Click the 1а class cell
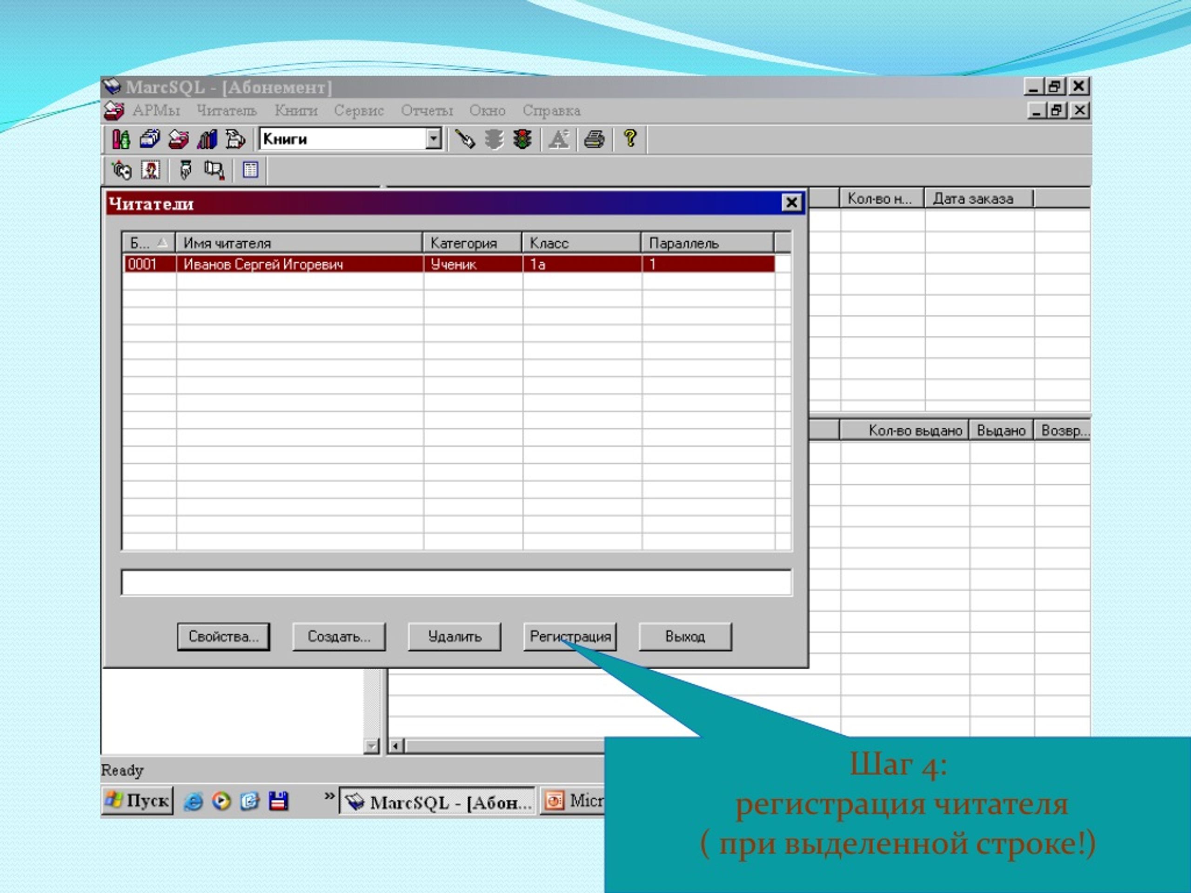The image size is (1191, 893). (582, 264)
